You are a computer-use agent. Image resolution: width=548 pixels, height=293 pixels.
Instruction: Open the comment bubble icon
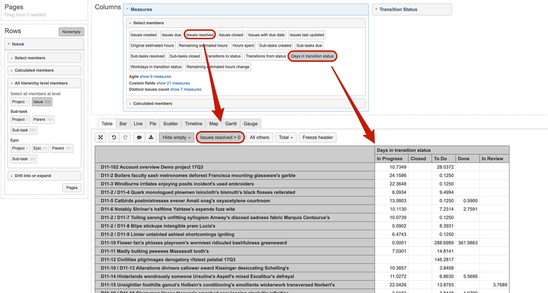click(139, 137)
